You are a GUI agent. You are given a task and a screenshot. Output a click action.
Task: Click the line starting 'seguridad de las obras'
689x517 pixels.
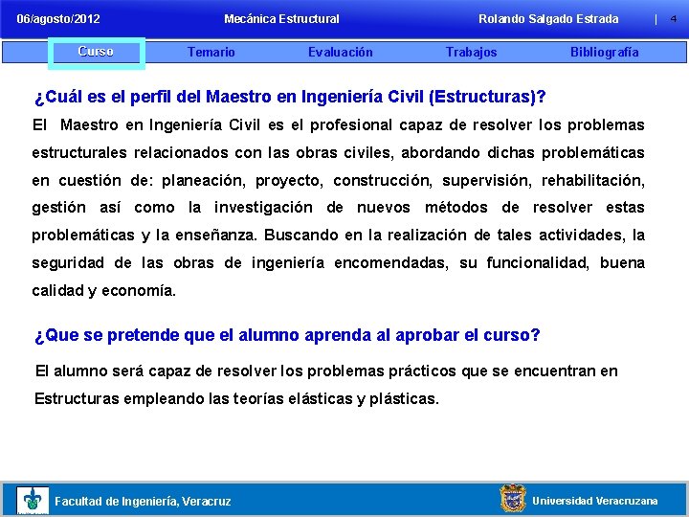[339, 263]
